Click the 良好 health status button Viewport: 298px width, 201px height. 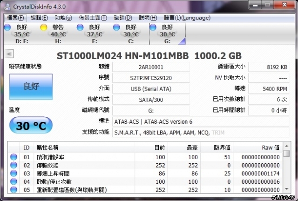(31, 87)
